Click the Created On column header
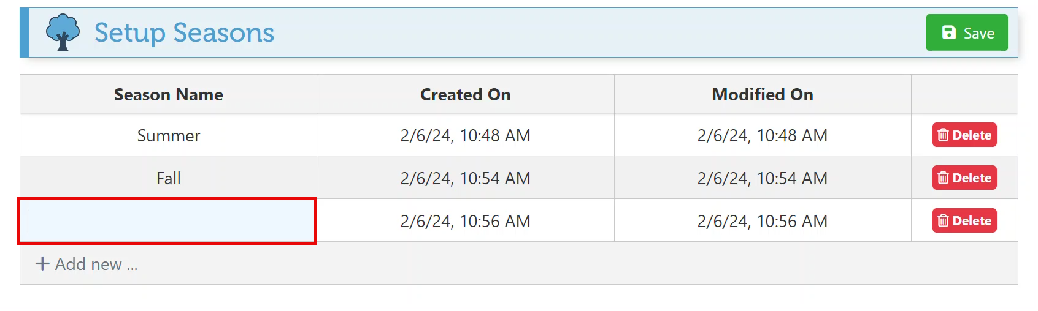Screen dimensions: 1038x311 click(465, 94)
